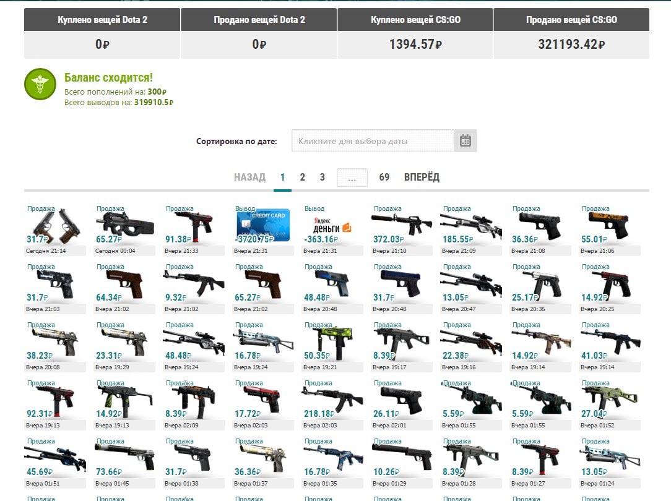Open the 31.7₽ sale at Вчера 20:48
This screenshot has height=501, width=671.
[x=402, y=288]
